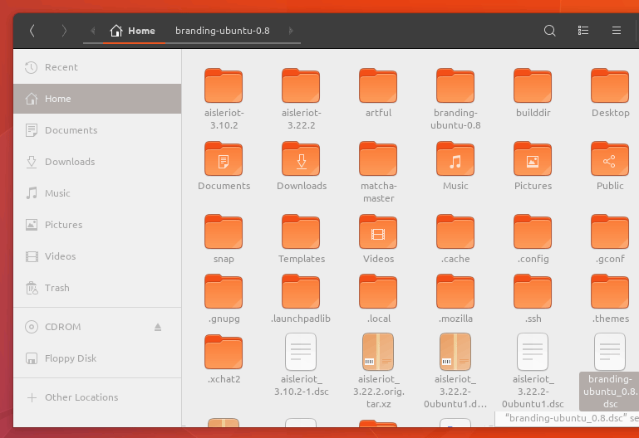Select the .local folder
This screenshot has width=639, height=438.
tap(378, 299)
